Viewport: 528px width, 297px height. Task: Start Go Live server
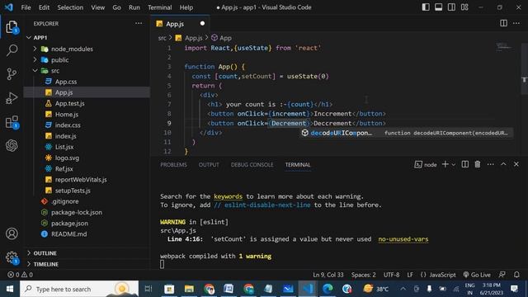tap(477, 275)
